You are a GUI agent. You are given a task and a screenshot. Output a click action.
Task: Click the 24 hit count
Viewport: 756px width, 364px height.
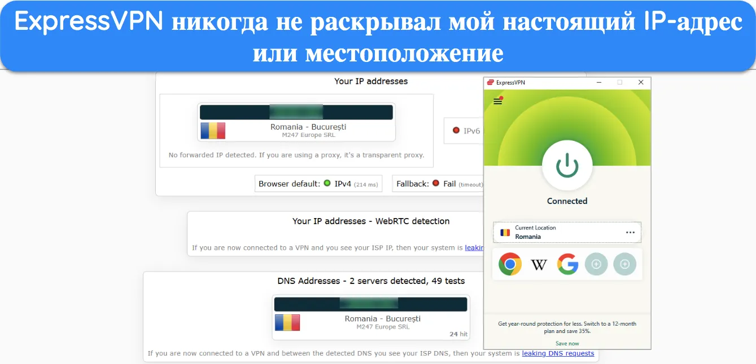pos(458,334)
